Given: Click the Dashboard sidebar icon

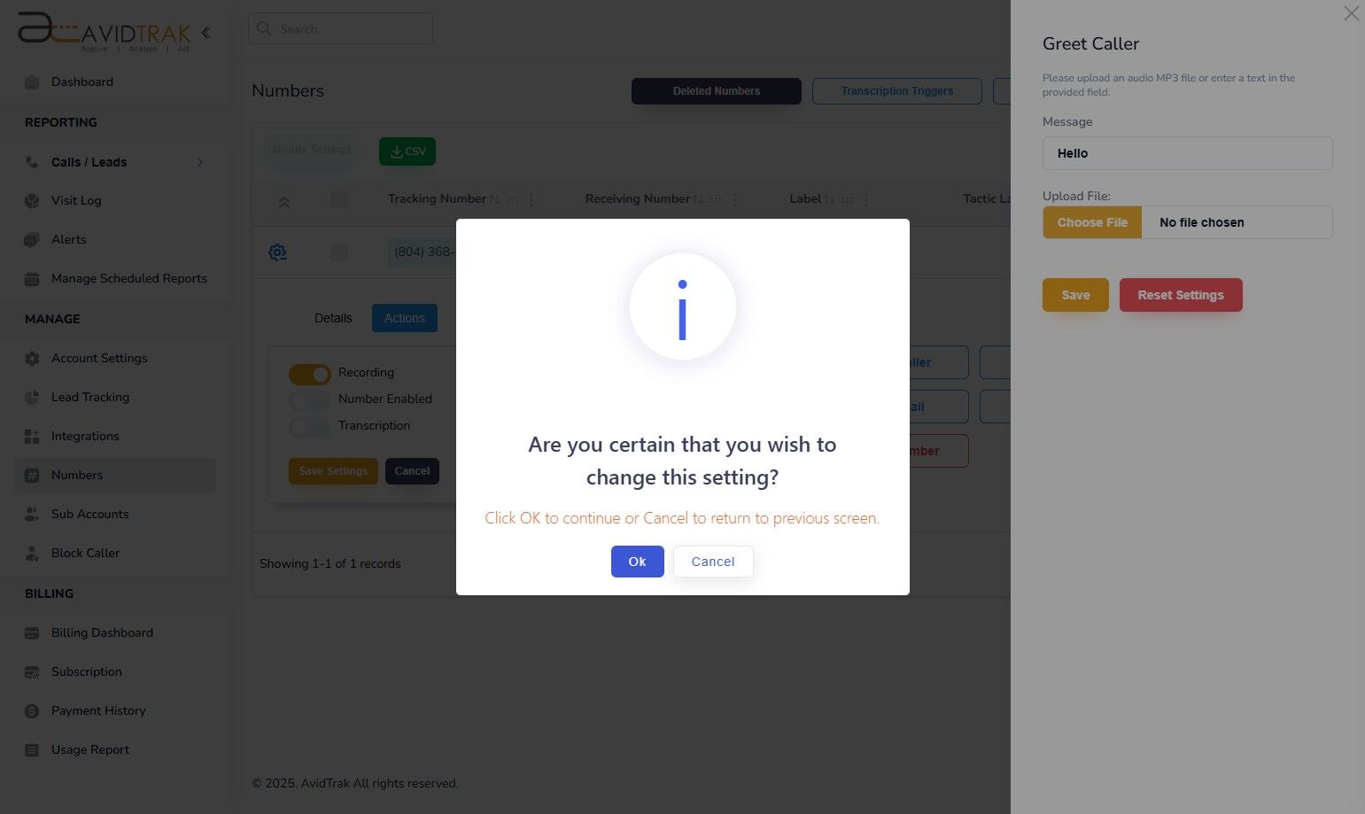Looking at the screenshot, I should [x=32, y=82].
